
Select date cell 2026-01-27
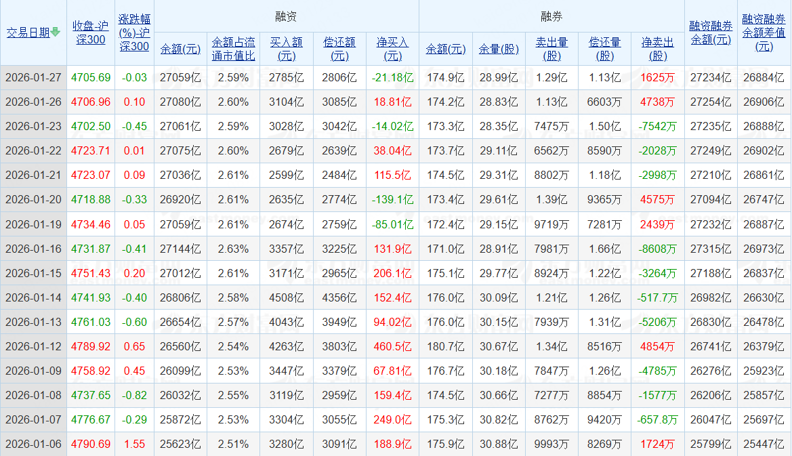33,77
